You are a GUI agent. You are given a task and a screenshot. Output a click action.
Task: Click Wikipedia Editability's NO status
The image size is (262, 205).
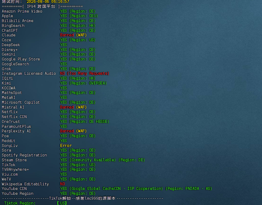point(62,184)
